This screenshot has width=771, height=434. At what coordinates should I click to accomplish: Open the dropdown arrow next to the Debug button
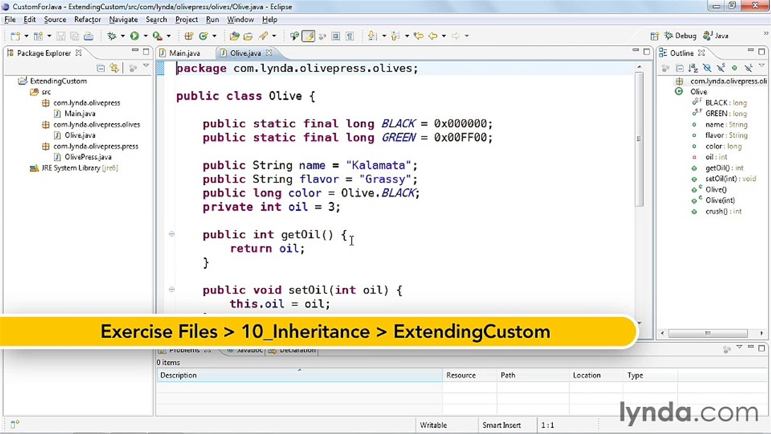click(x=122, y=36)
